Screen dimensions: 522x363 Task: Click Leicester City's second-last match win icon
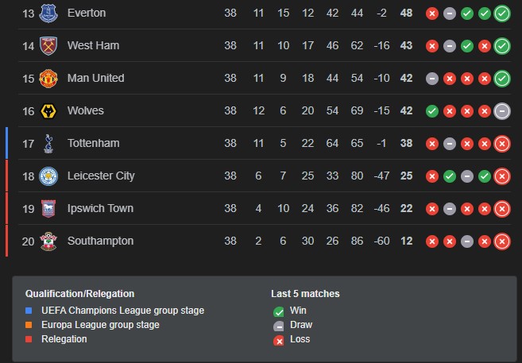tap(484, 176)
